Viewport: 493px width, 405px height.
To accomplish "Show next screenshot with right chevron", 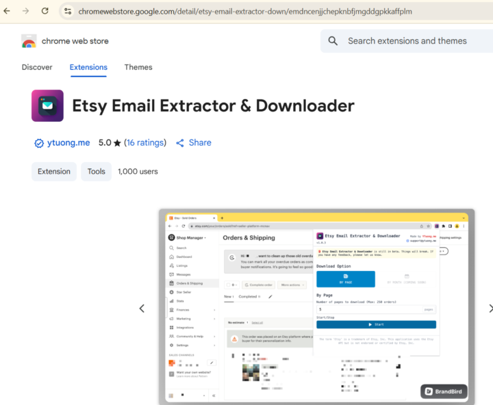I will (490, 309).
